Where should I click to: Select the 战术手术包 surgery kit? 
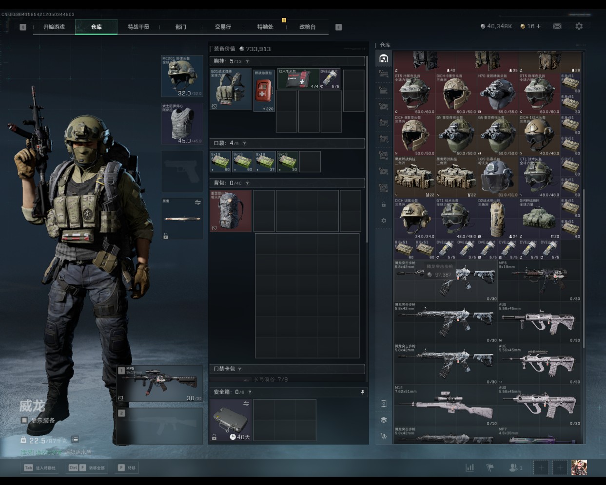298,79
